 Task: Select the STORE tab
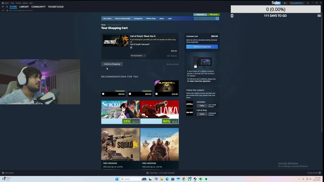[x=13, y=7]
